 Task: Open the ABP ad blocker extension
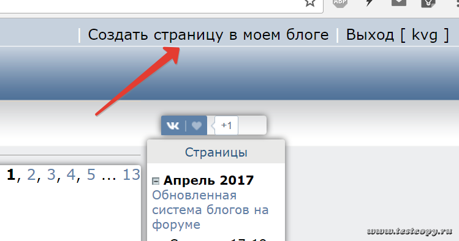point(340,2)
